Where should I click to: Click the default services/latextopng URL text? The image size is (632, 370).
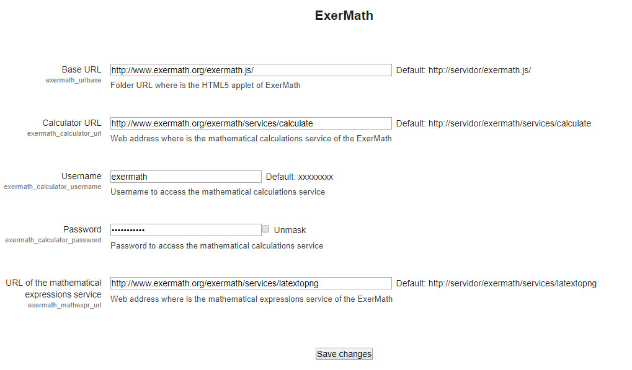click(512, 283)
